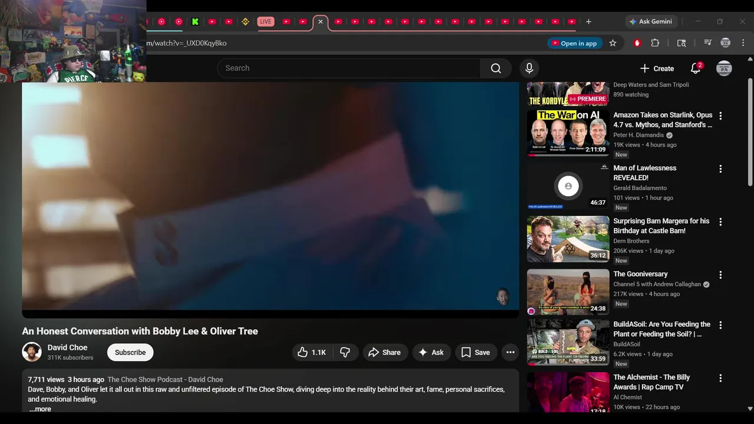754x424 pixels.
Task: Open Peter H. Diamandis channel
Action: tap(639, 135)
